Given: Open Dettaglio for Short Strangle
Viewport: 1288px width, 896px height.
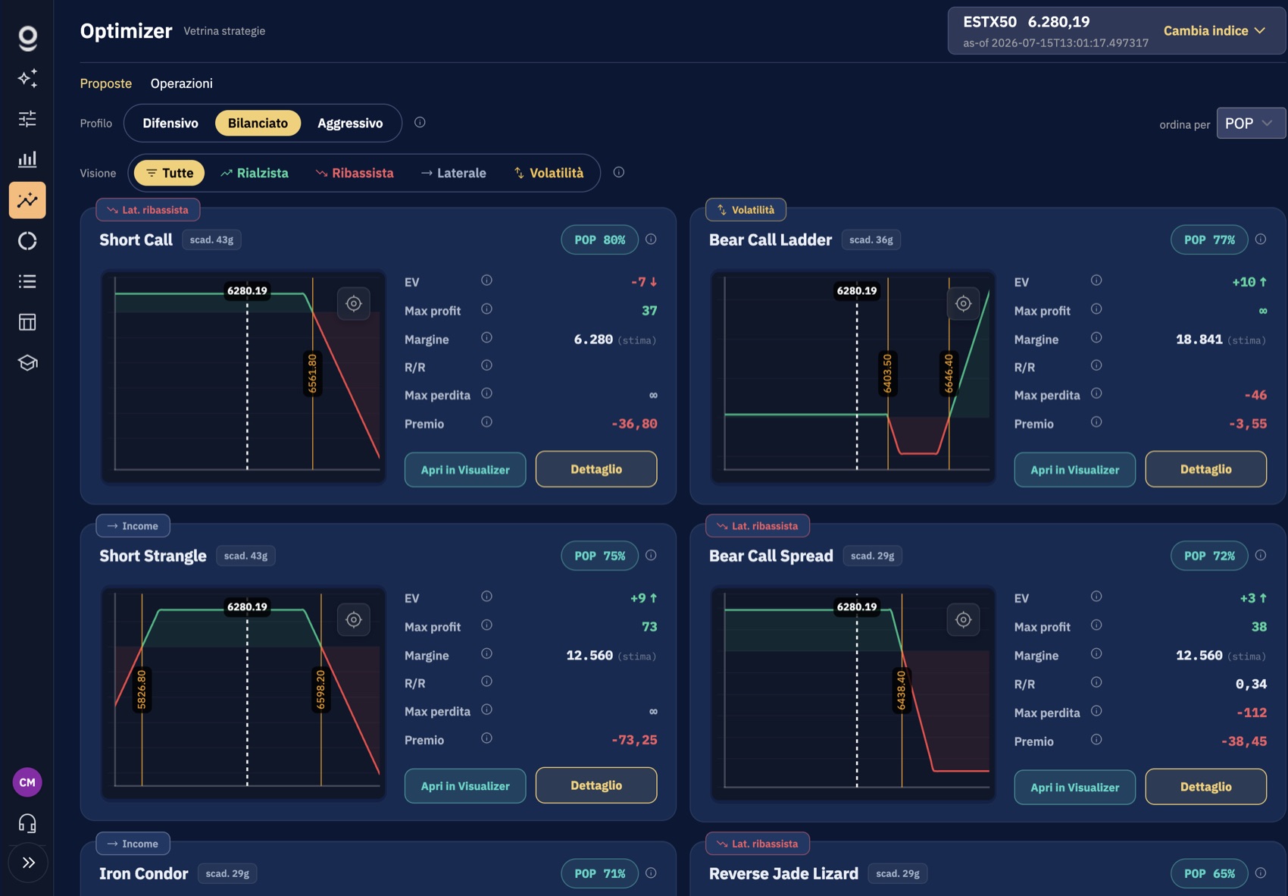Looking at the screenshot, I should [x=596, y=785].
